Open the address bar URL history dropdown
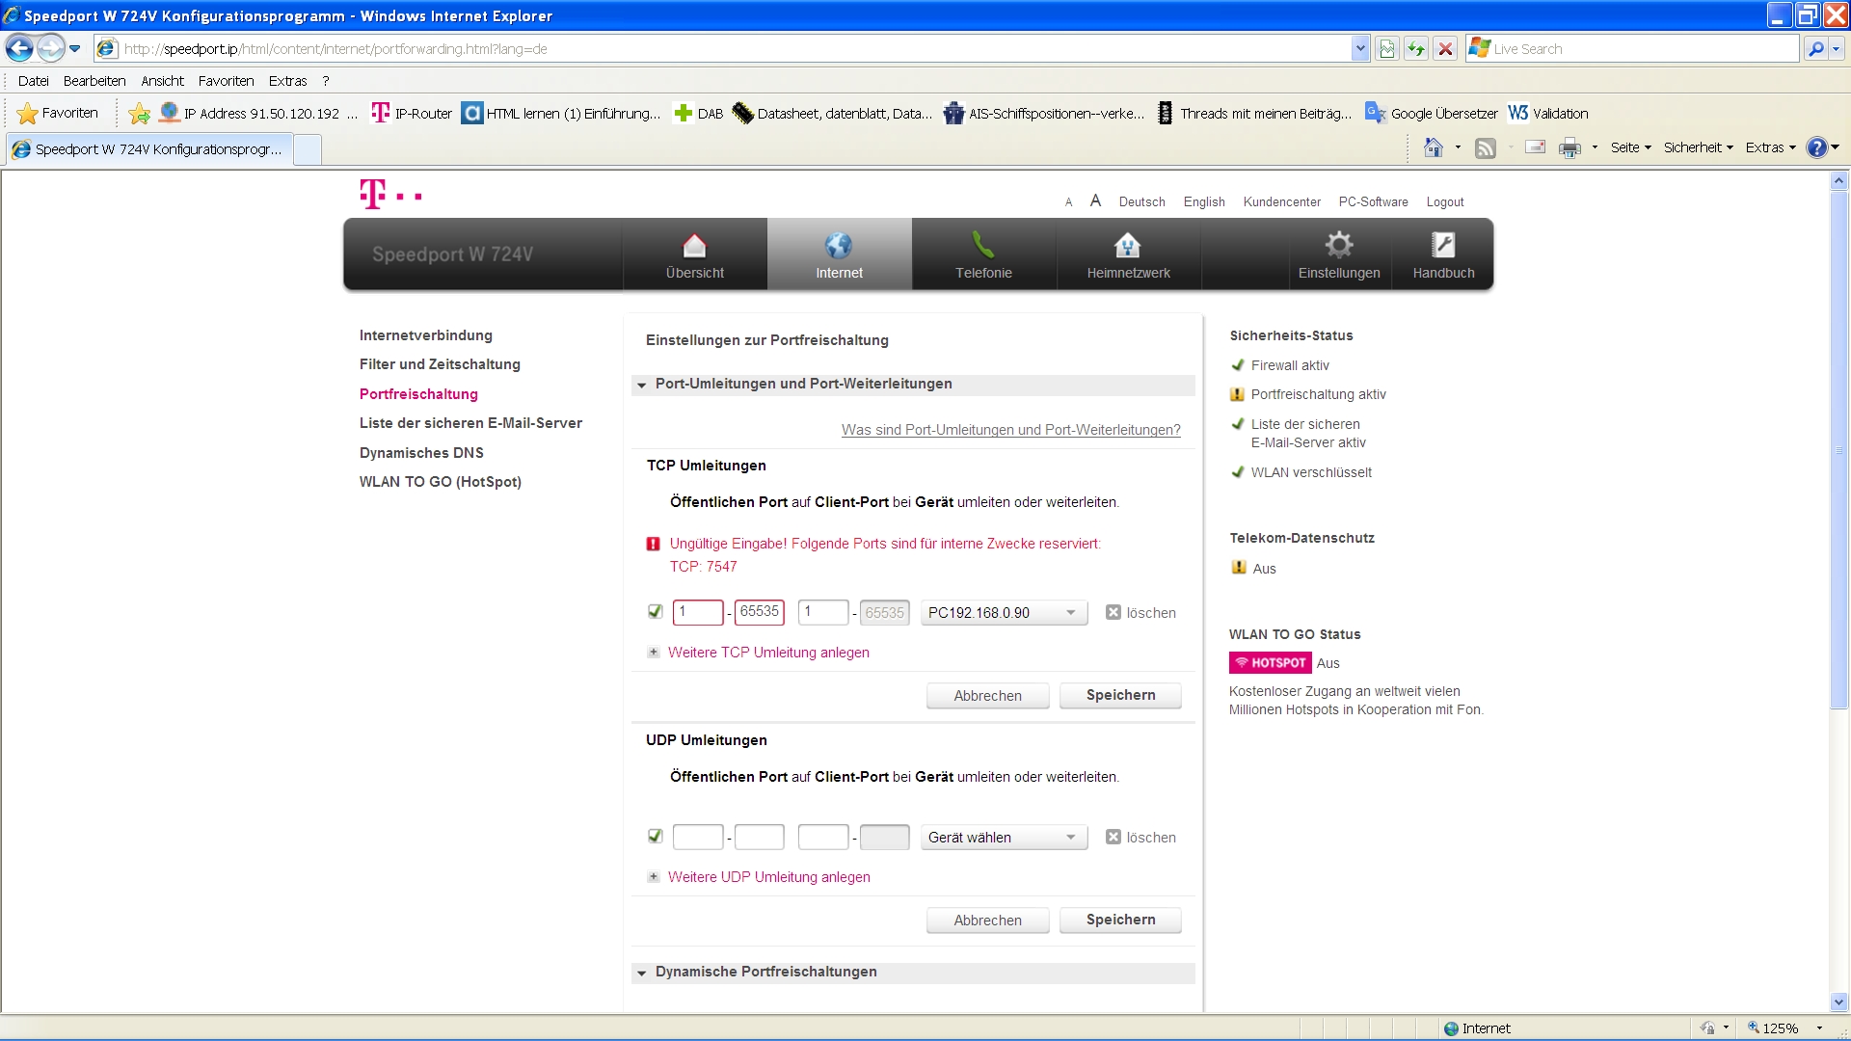 point(1360,49)
